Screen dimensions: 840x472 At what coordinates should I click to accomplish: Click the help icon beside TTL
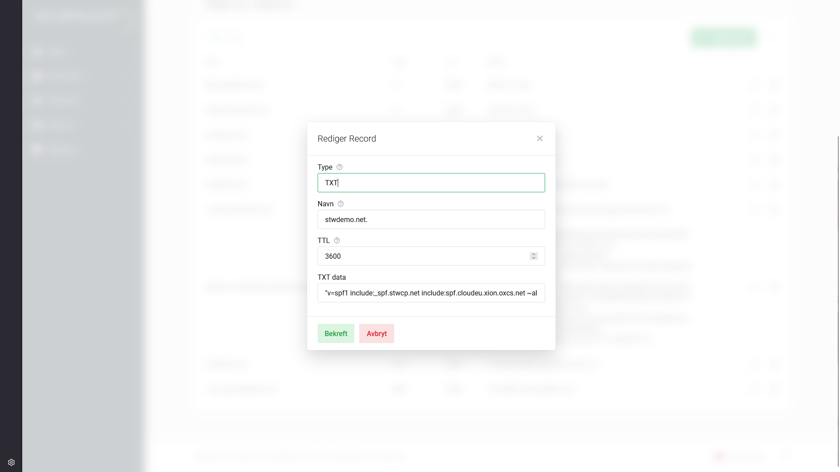click(x=337, y=240)
